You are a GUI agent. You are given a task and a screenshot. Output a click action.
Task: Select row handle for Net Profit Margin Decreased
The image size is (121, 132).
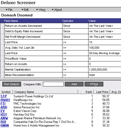[x=2, y=37]
